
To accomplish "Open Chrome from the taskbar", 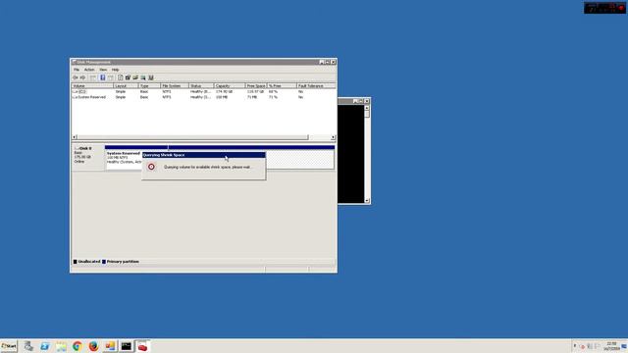I will 77,346.
